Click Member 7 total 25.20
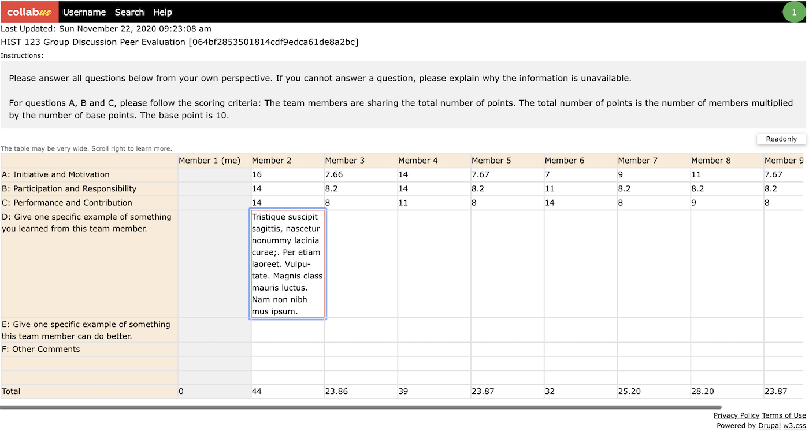The width and height of the screenshot is (809, 442). click(x=654, y=391)
